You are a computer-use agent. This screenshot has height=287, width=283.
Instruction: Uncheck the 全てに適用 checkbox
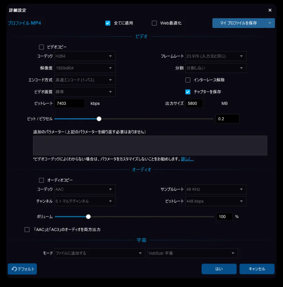(108, 23)
